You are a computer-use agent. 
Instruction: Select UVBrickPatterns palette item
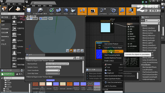(148, 79)
